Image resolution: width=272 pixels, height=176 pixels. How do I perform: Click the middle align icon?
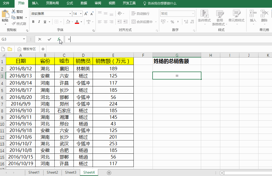[106, 13]
